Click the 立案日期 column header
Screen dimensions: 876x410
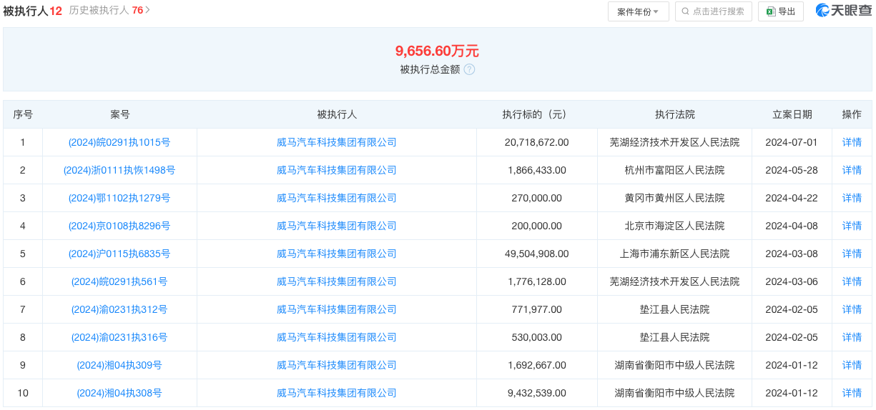coord(792,114)
